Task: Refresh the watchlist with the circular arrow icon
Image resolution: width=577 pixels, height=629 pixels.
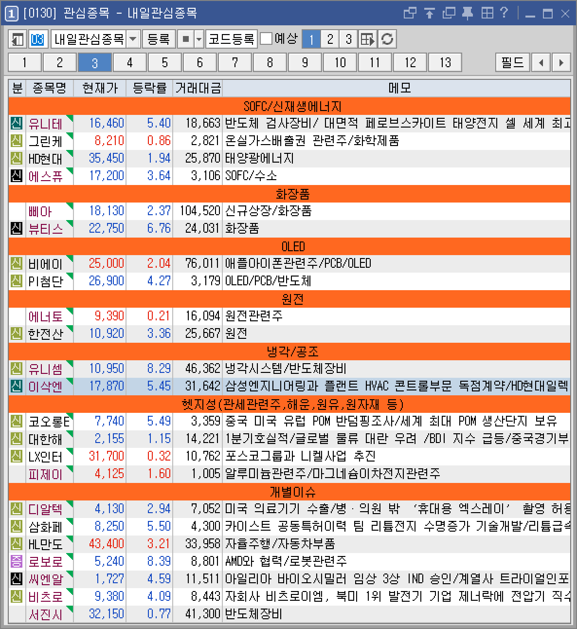Action: tap(387, 39)
